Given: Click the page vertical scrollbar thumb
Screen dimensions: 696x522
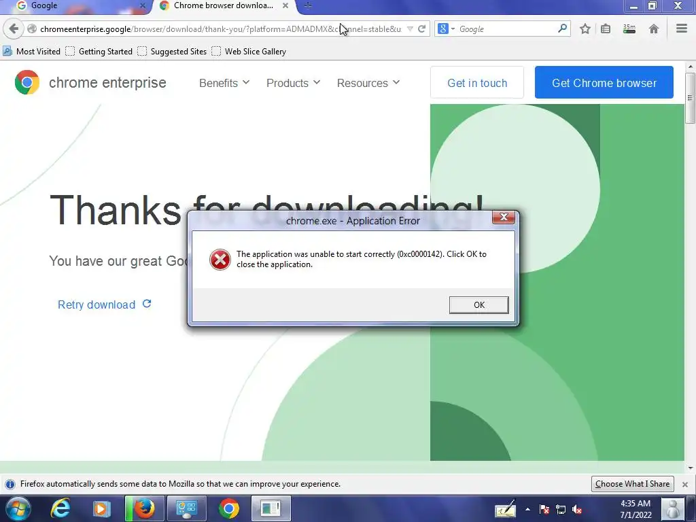Looking at the screenshot, I should 691,98.
